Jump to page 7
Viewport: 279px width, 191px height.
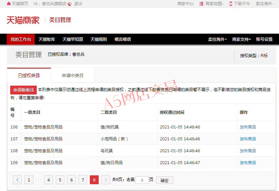click(x=83, y=180)
